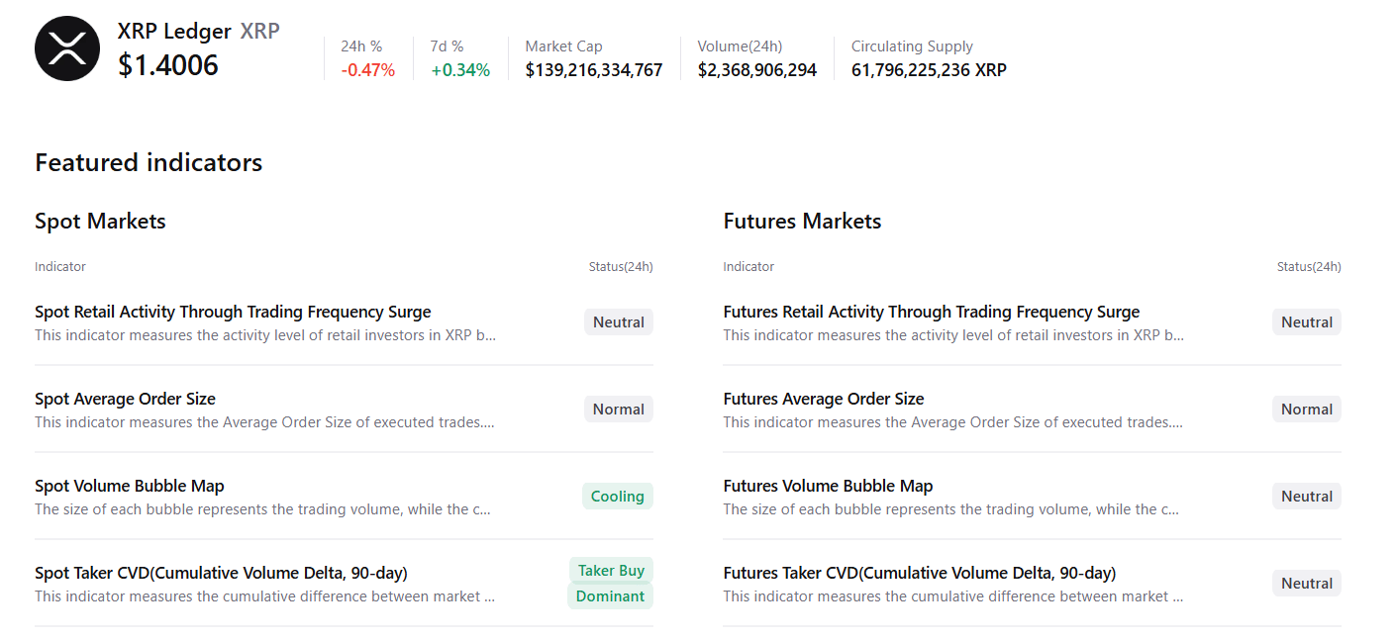
Task: Click the XRP logo icon
Action: (67, 48)
